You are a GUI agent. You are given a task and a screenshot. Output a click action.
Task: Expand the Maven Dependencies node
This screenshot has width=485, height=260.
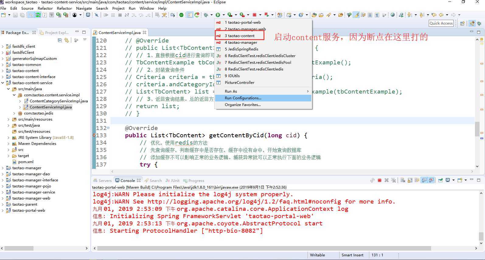coord(9,144)
